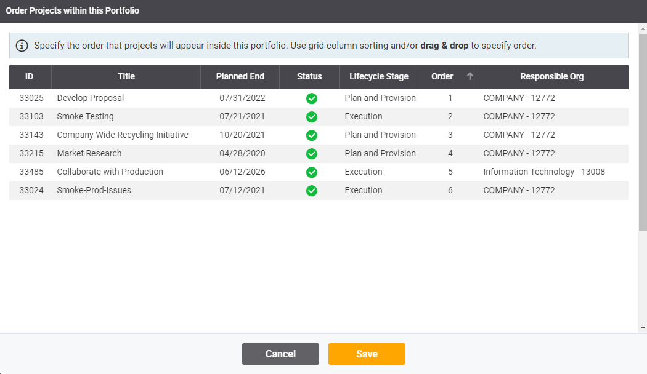Click the info circle icon
This screenshot has width=647, height=374.
(23, 46)
